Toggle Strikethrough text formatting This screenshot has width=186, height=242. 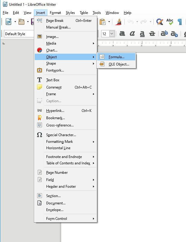(152, 33)
